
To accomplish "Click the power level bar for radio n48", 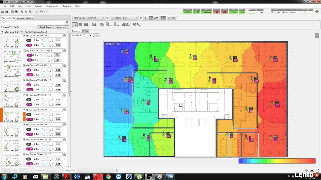I will tap(53, 45).
